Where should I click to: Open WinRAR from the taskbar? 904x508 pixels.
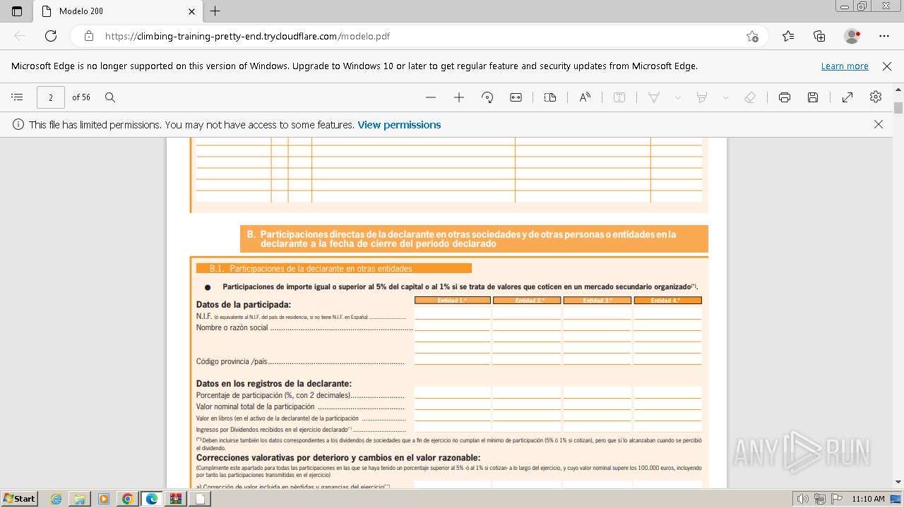[175, 499]
